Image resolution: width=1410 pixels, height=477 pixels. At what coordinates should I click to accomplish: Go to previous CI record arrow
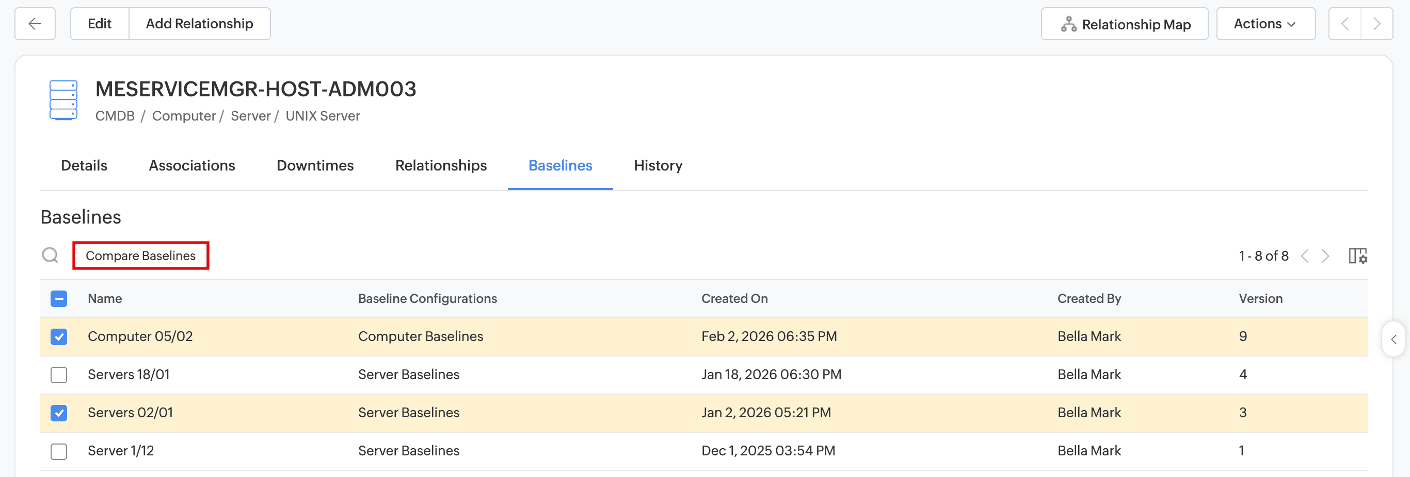pos(1345,24)
